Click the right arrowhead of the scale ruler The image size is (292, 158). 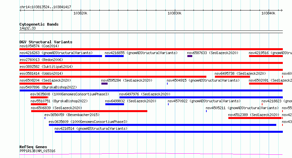(282, 10)
